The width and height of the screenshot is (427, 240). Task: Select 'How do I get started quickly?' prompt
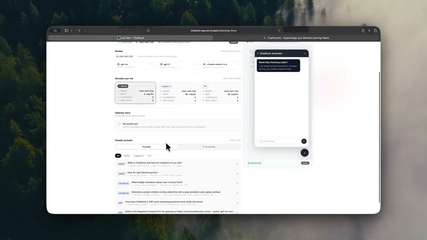coord(178,174)
